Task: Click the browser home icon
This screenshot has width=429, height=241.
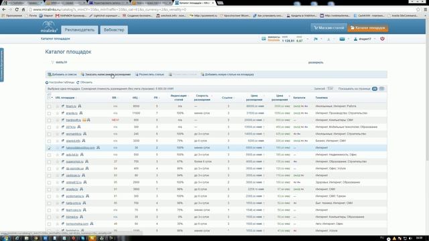Action: pyautogui.click(x=23, y=9)
